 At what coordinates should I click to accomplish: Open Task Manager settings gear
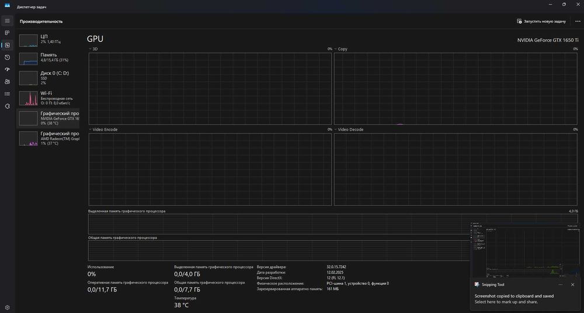7,308
